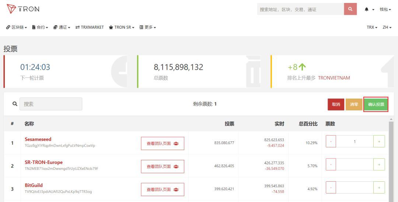Click the top 搜索地址 search field
The image size is (398, 202).
point(301,9)
